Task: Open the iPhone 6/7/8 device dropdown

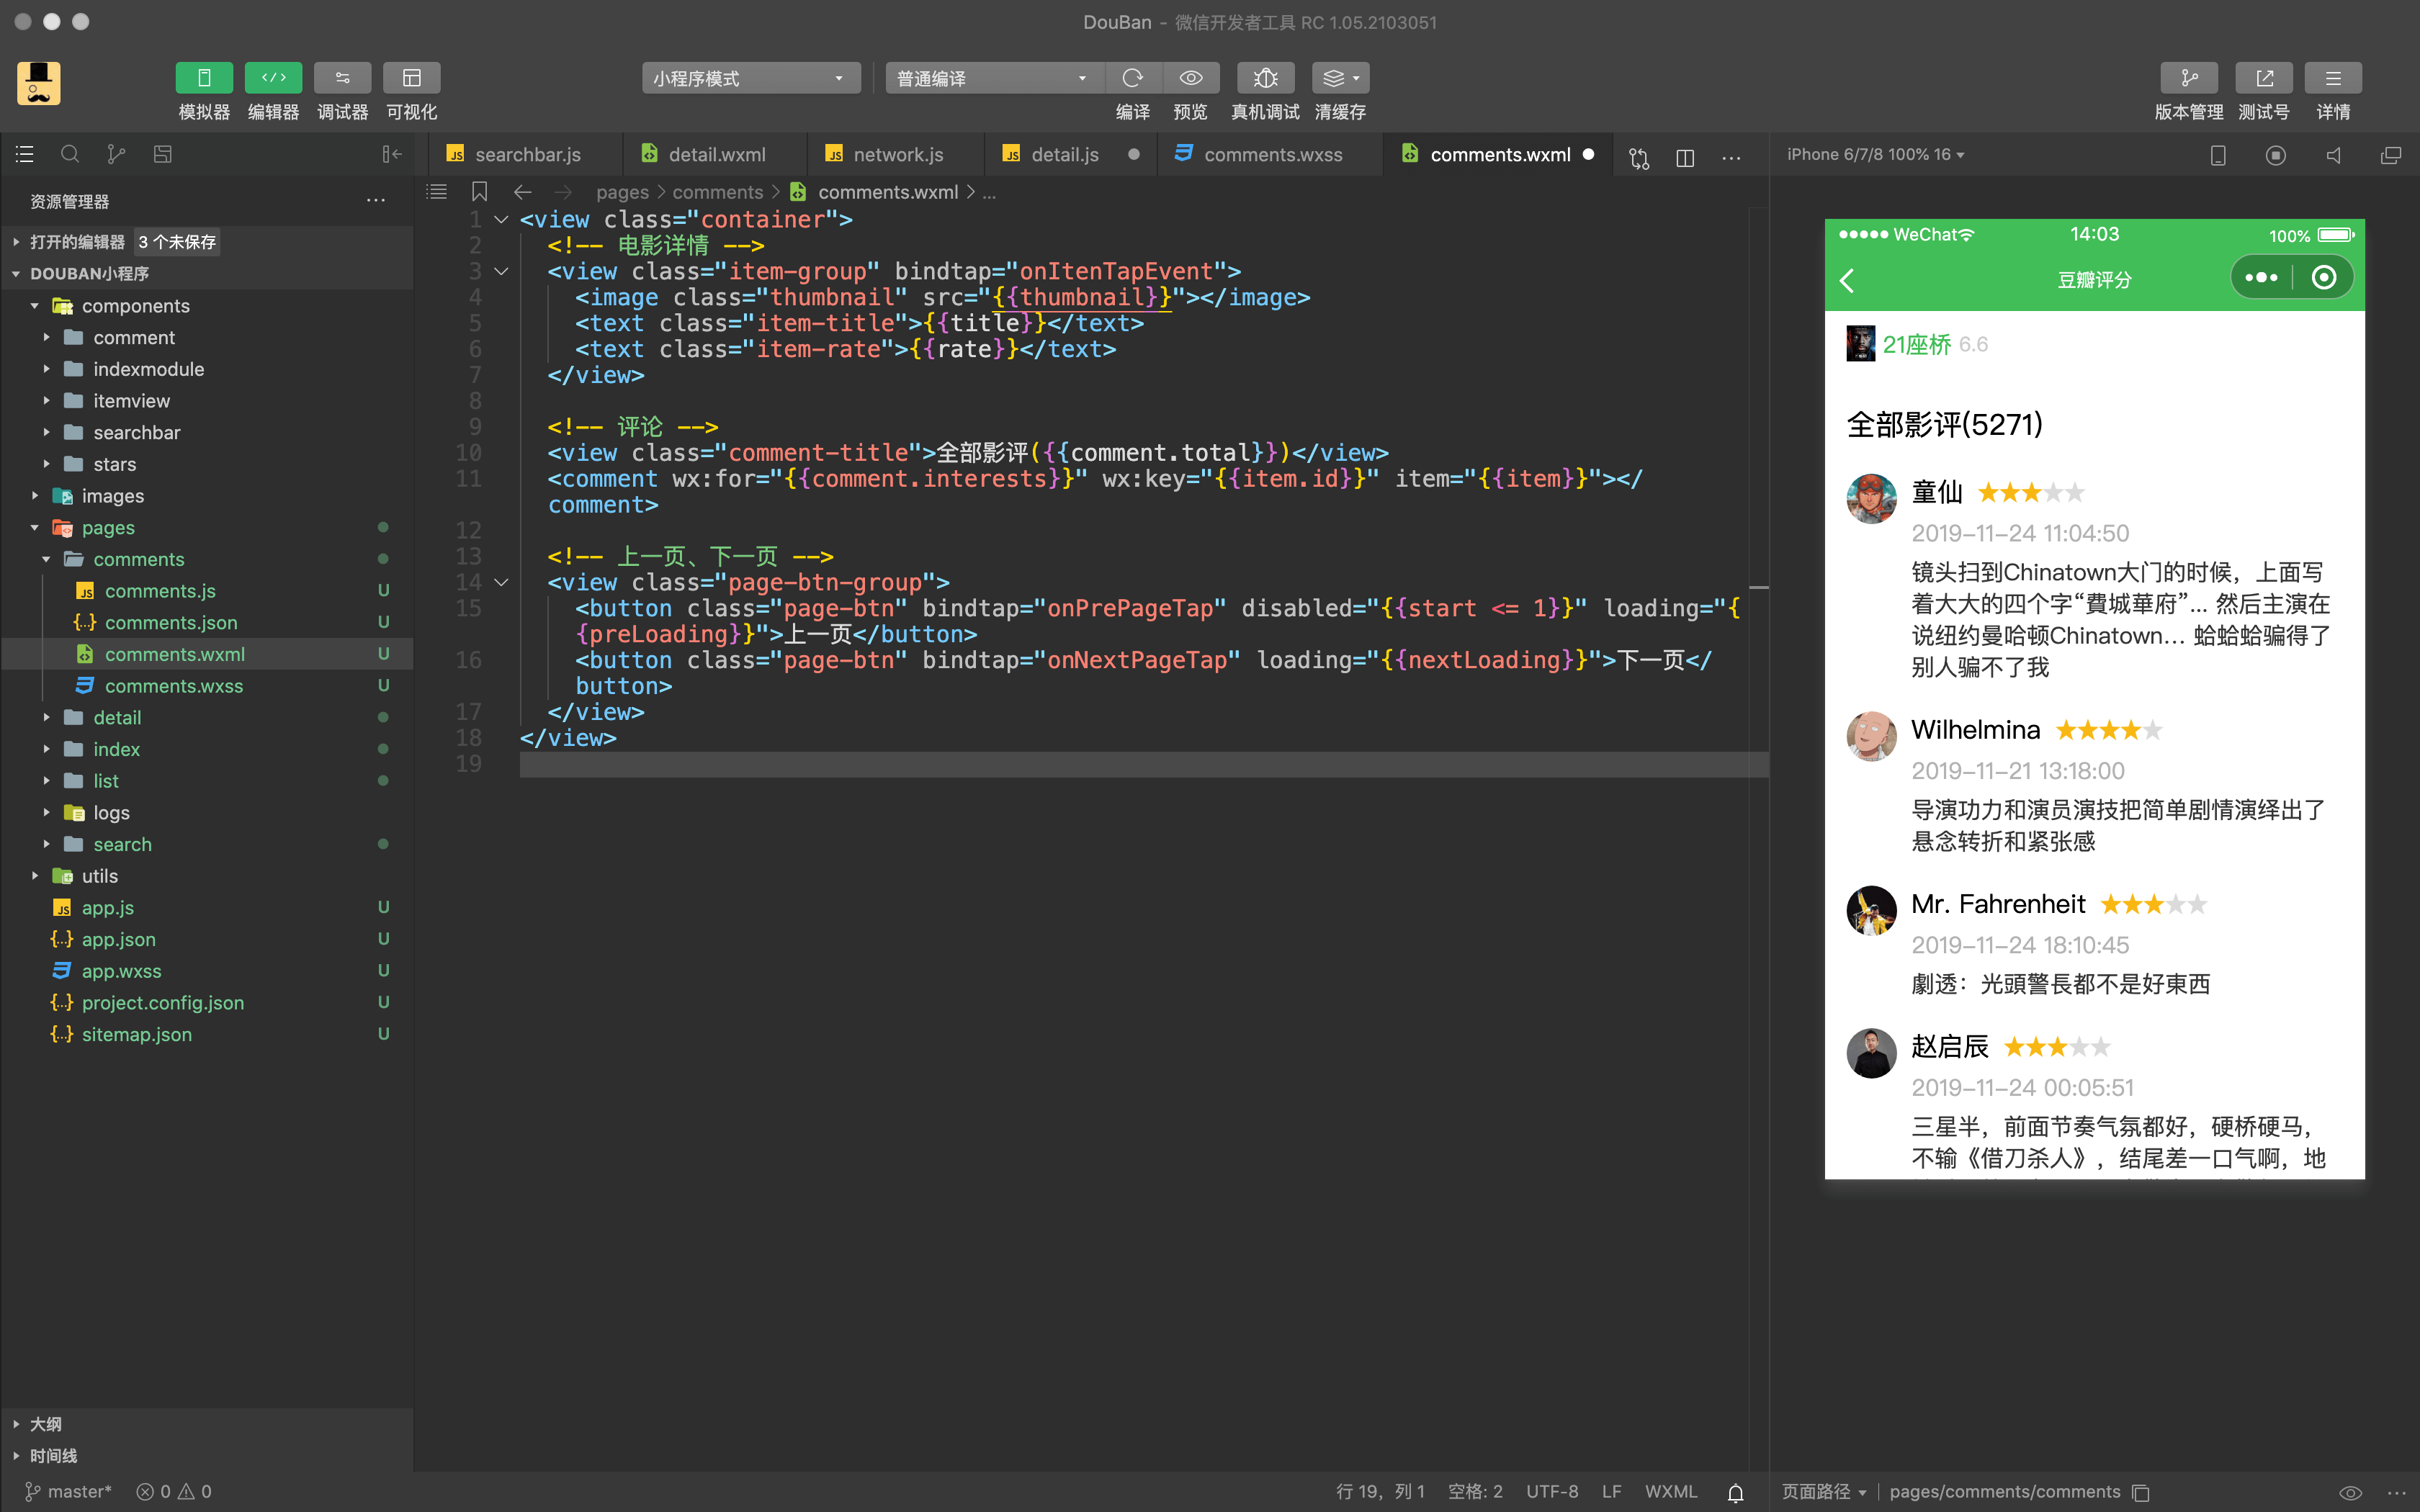Action: [x=1875, y=155]
